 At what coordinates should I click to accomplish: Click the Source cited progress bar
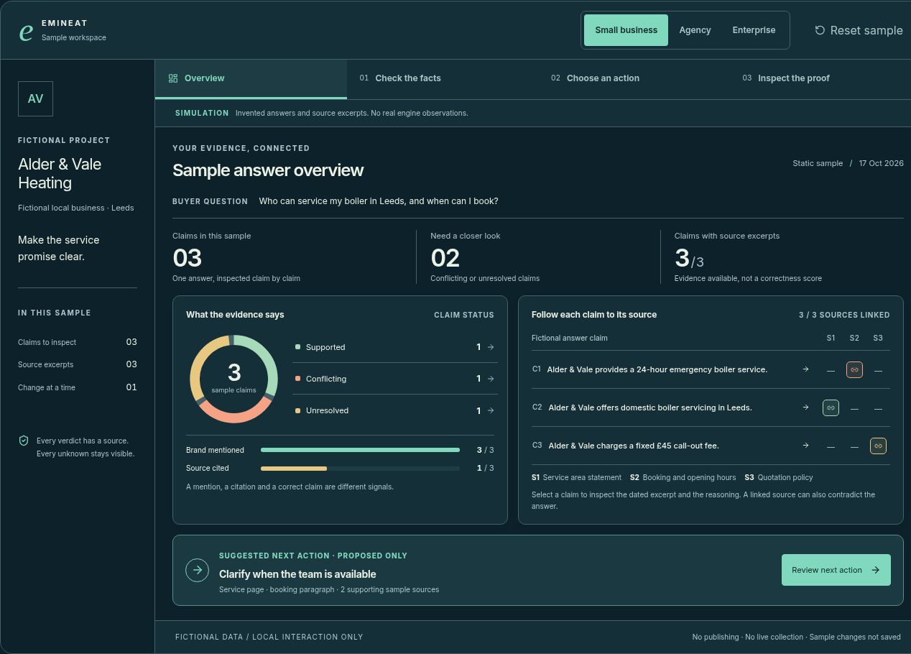coord(360,469)
